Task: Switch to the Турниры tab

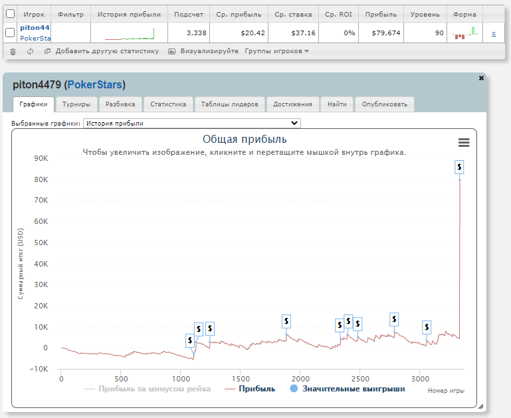Action: click(77, 104)
